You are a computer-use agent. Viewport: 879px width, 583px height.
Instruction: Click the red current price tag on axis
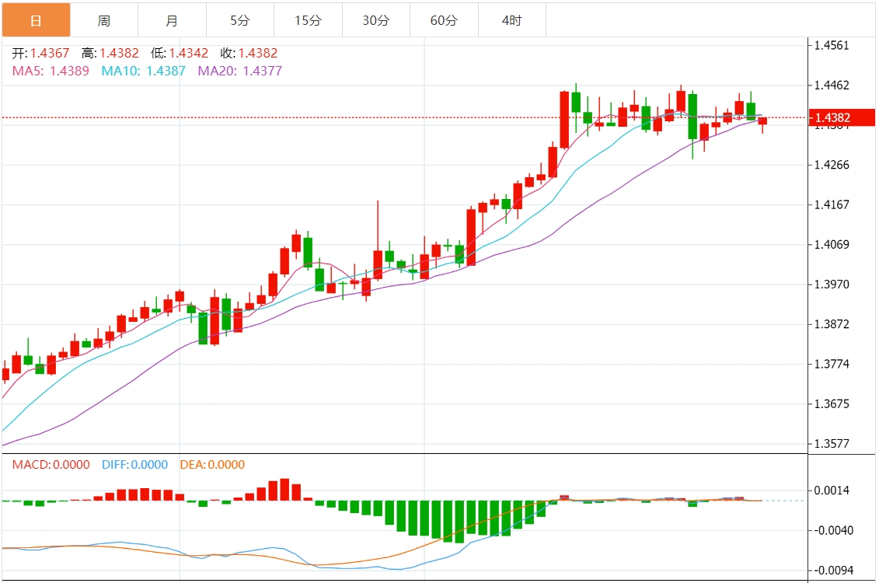pyautogui.click(x=842, y=117)
